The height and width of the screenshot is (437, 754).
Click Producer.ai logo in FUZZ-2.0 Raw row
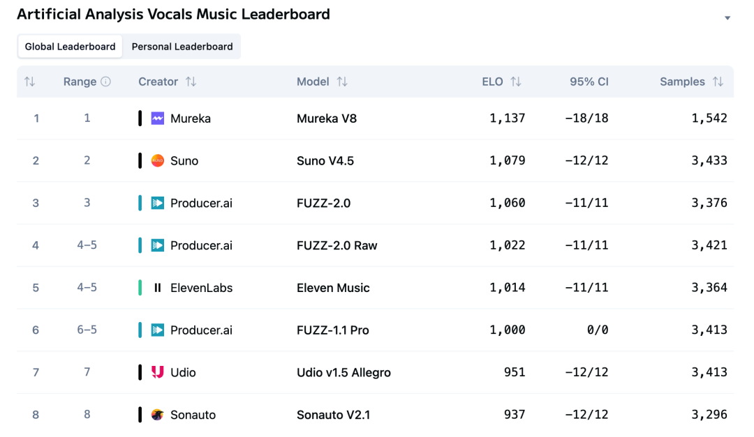pyautogui.click(x=158, y=245)
